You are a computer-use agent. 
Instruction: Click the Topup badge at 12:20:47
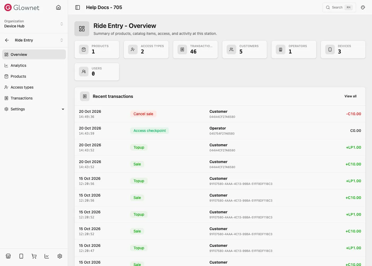pyautogui.click(x=139, y=248)
